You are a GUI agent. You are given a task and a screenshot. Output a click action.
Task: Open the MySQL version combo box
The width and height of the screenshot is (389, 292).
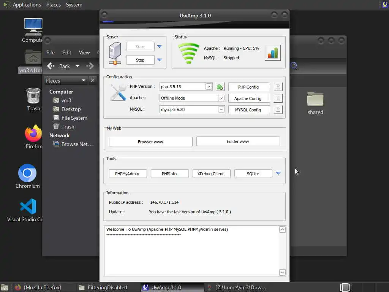pyautogui.click(x=192, y=109)
